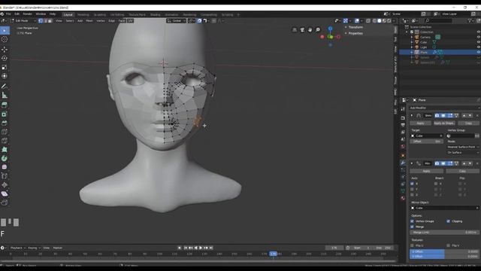Click the Play animation button

(x=201, y=248)
